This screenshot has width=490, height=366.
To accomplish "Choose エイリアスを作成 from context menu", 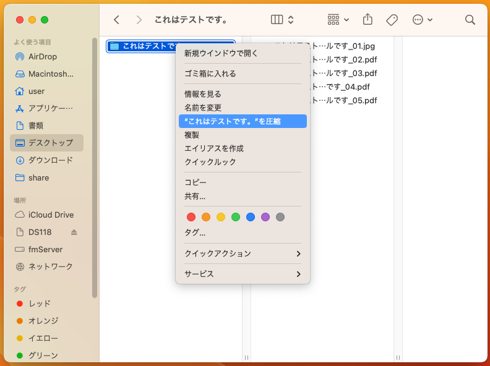I will (x=243, y=148).
